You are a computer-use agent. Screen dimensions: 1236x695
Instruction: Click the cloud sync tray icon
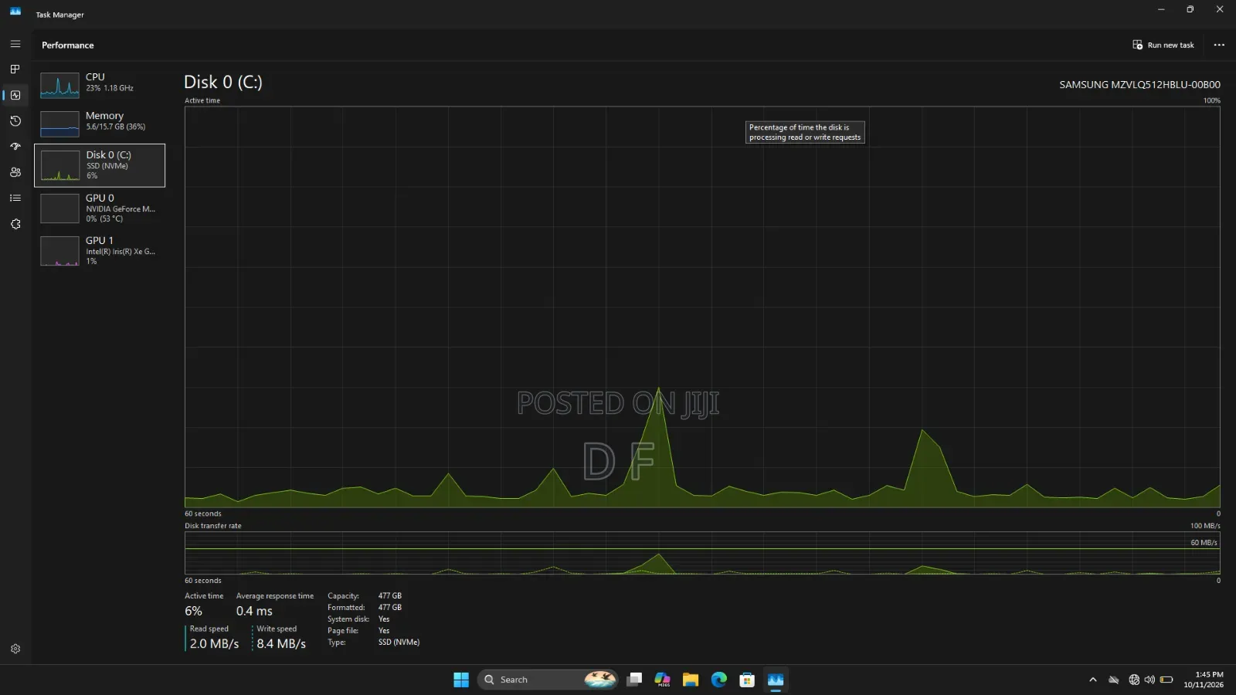(x=1114, y=680)
